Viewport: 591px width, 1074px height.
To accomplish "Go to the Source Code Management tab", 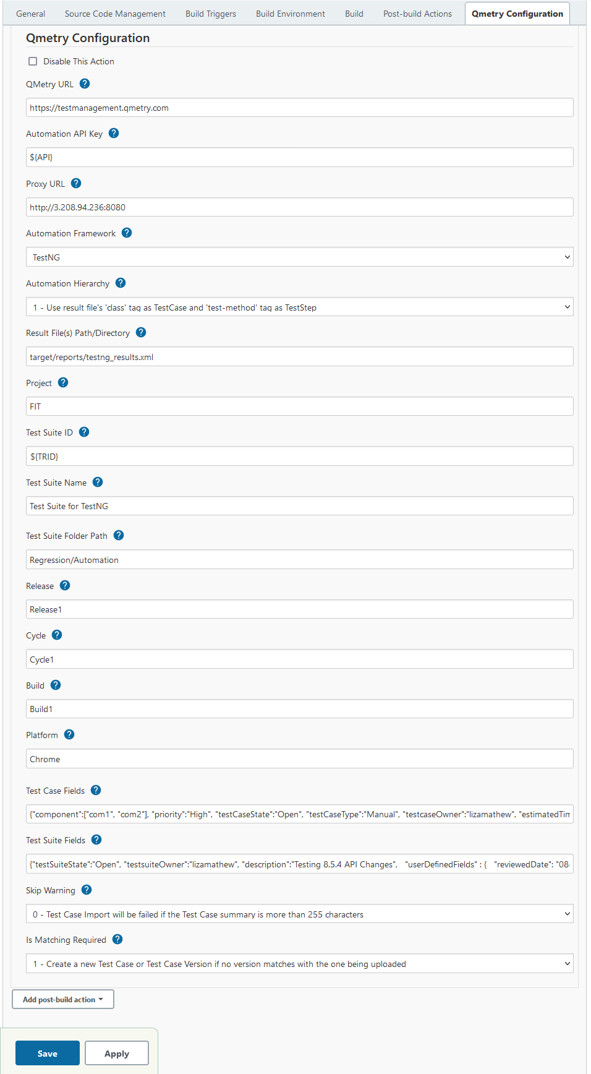I will pyautogui.click(x=115, y=14).
